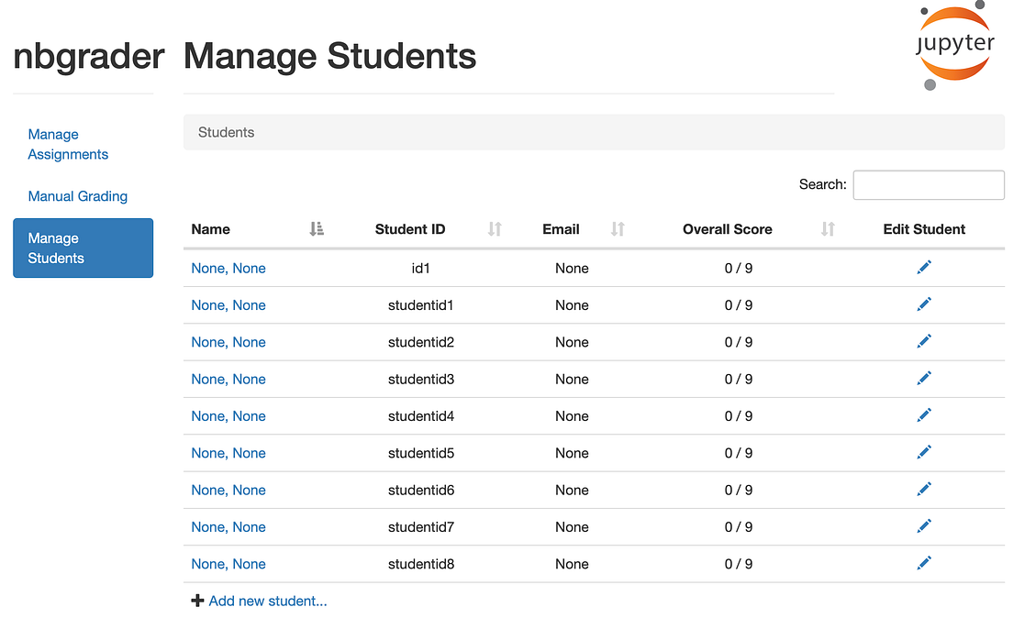1013x629 pixels.
Task: Click the plus icon before Add new student
Action: point(198,600)
